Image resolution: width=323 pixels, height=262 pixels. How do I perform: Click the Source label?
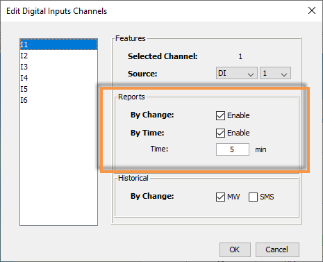click(x=142, y=74)
